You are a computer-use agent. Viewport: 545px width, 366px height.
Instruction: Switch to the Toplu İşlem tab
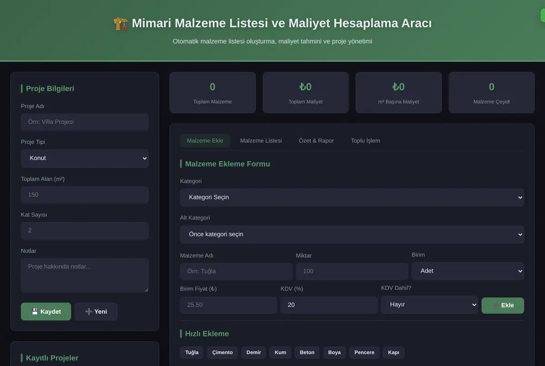[365, 141]
